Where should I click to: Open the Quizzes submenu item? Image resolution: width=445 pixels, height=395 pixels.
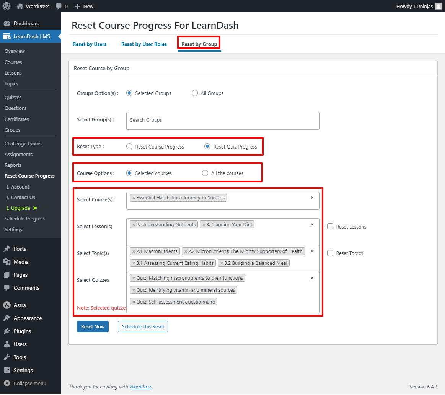point(13,97)
